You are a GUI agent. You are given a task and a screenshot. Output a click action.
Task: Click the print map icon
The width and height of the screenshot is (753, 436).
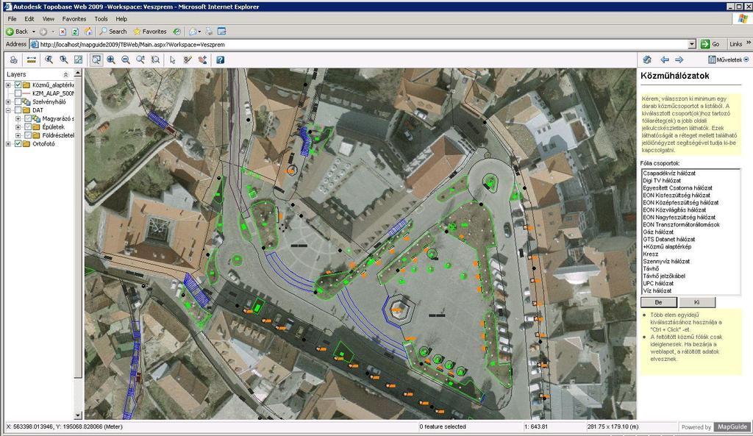pos(13,60)
